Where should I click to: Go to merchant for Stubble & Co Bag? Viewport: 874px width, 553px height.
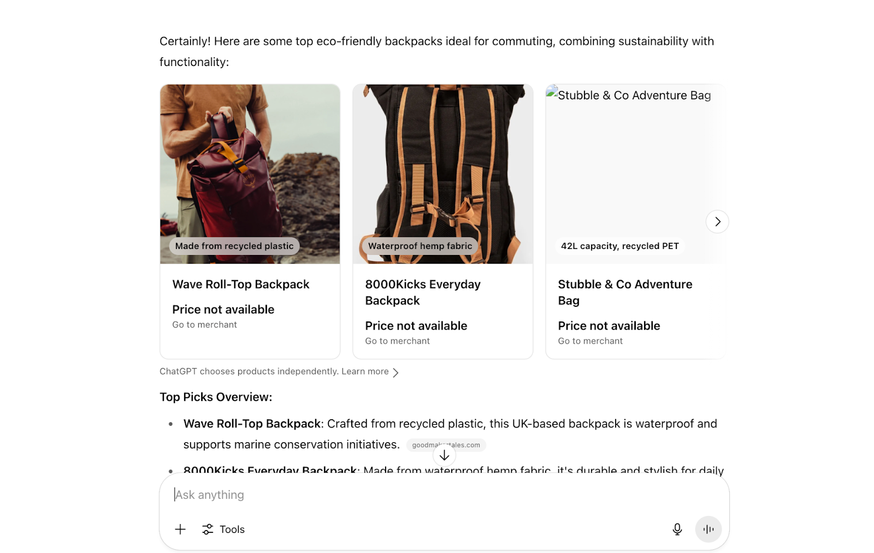[x=590, y=341]
